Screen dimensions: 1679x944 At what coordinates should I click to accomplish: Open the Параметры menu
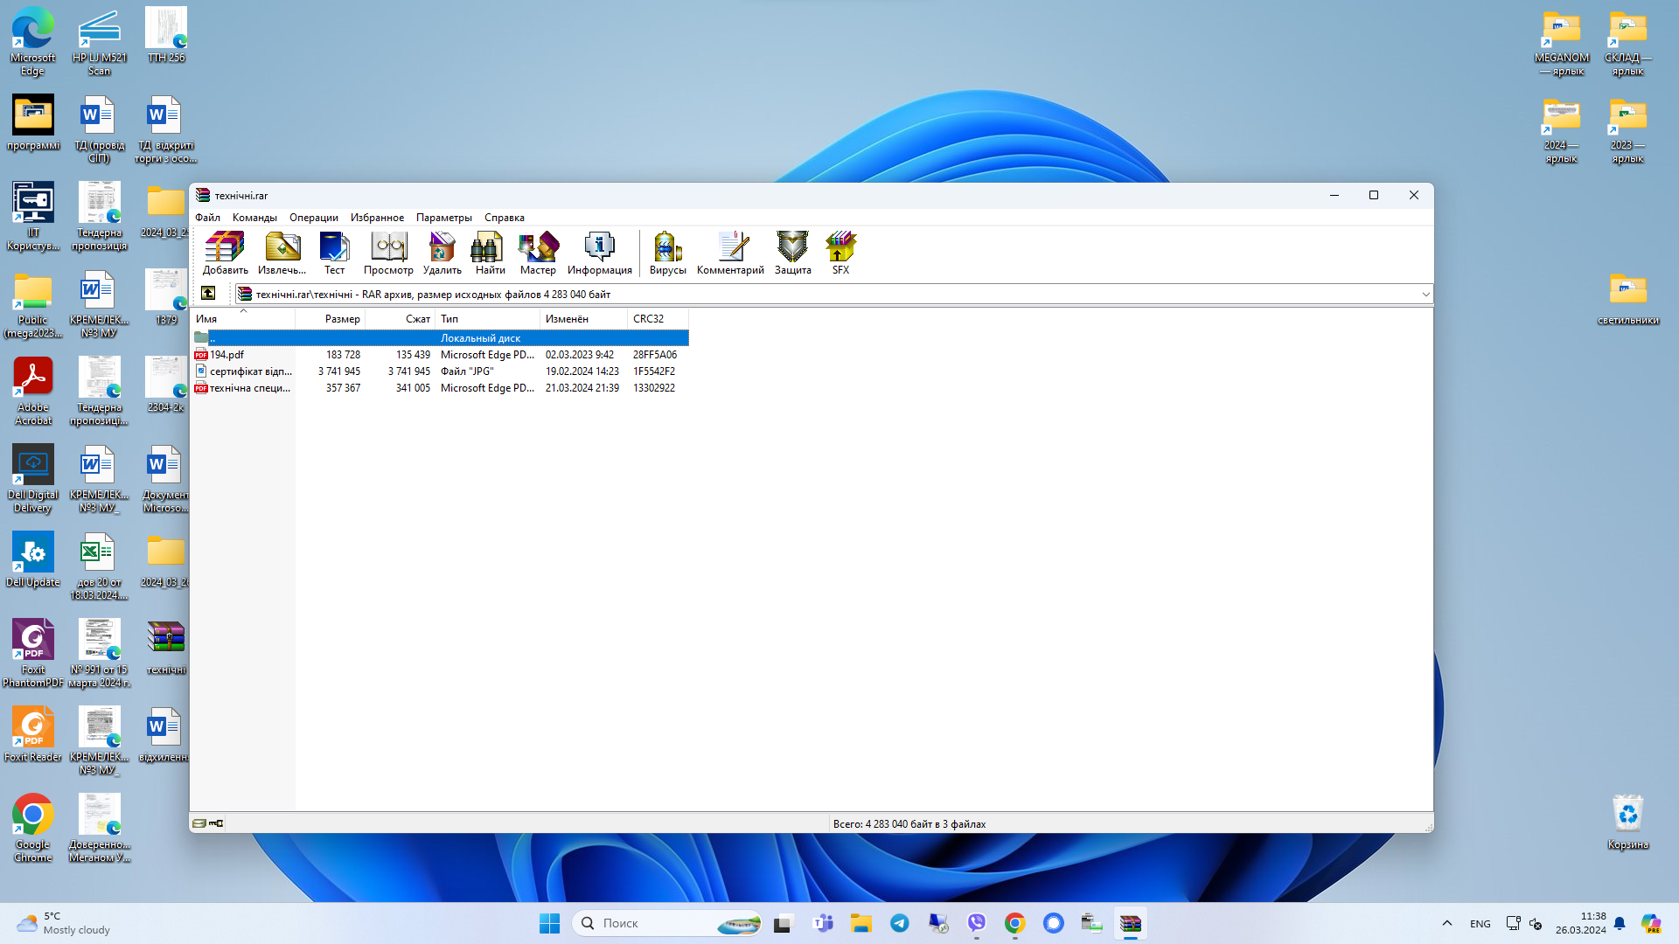(x=443, y=218)
